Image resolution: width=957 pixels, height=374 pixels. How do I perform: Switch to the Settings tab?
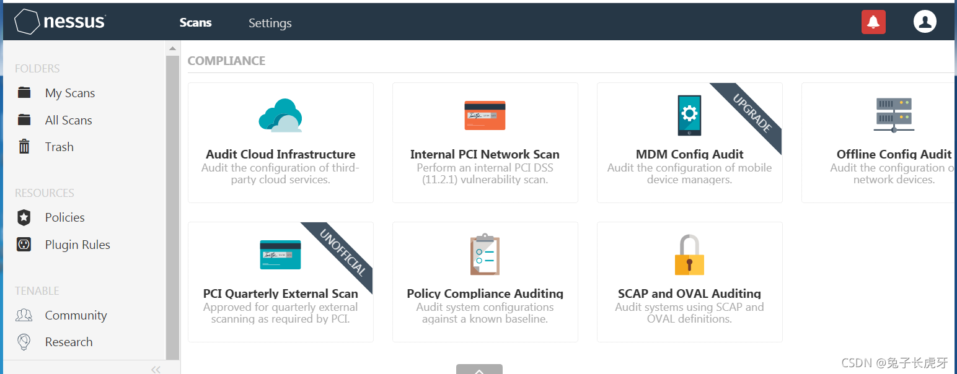(270, 23)
